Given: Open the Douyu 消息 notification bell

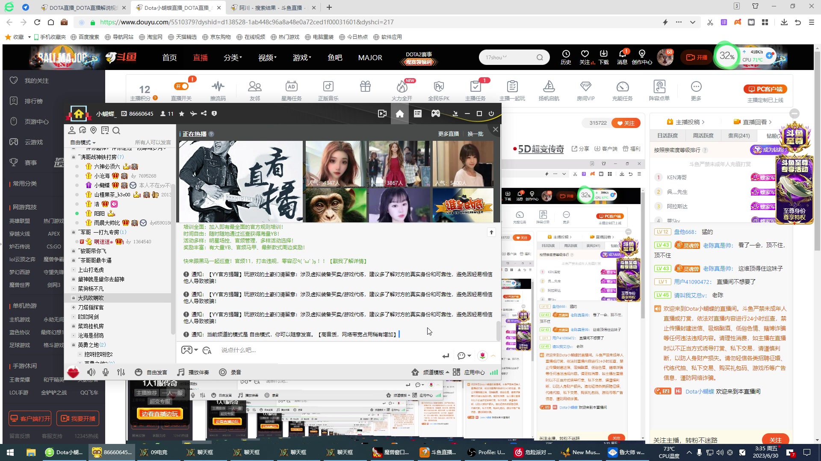Looking at the screenshot, I should [623, 57].
